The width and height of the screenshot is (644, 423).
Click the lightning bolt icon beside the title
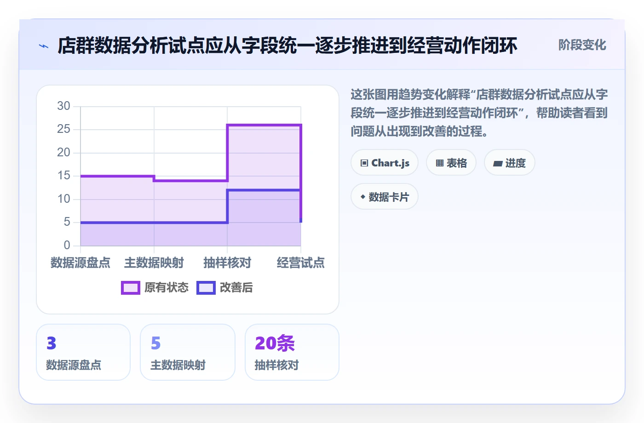[44, 46]
